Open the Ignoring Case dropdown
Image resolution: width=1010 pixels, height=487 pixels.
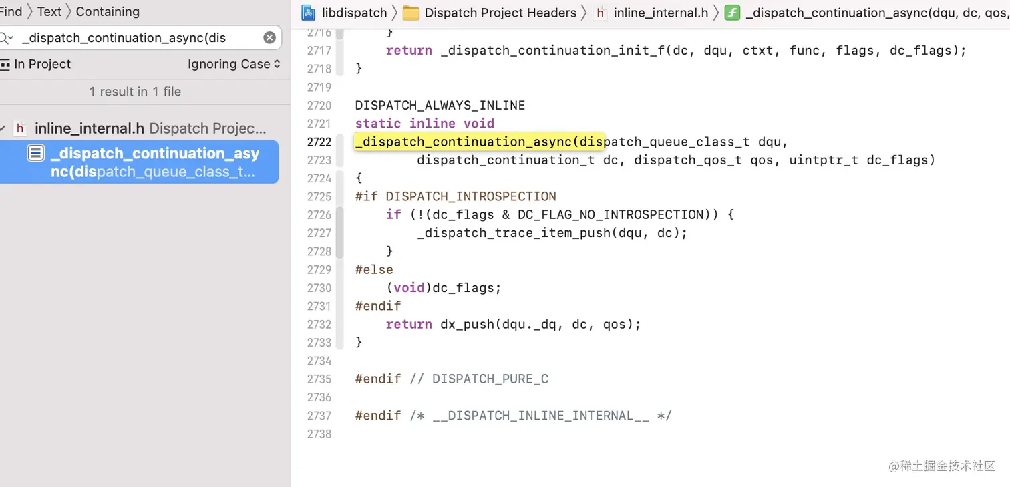point(234,64)
